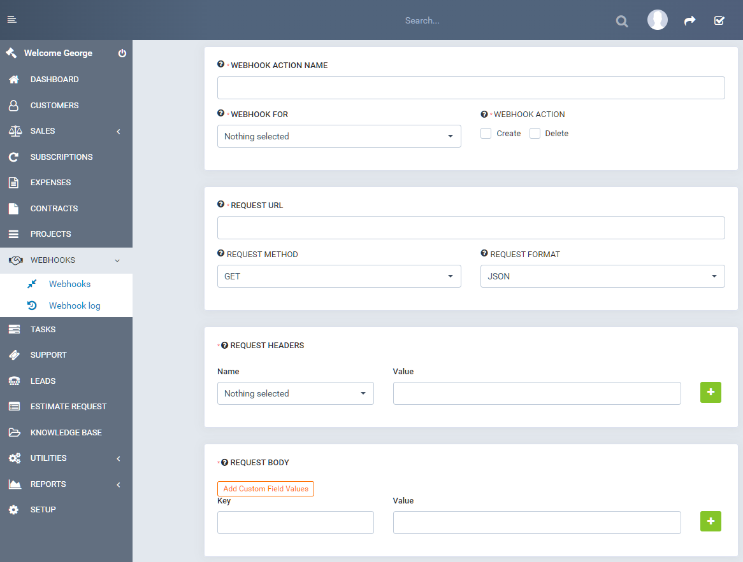Viewport: 743px width, 562px height.
Task: Click the hamburger menu toggle icon
Action: (x=11, y=20)
